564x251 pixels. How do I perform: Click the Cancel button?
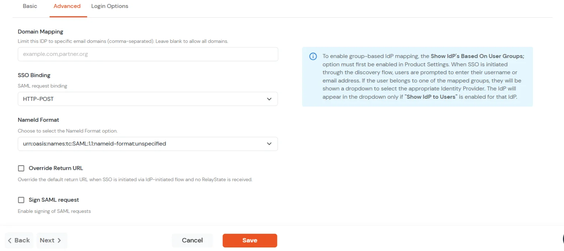tap(192, 240)
